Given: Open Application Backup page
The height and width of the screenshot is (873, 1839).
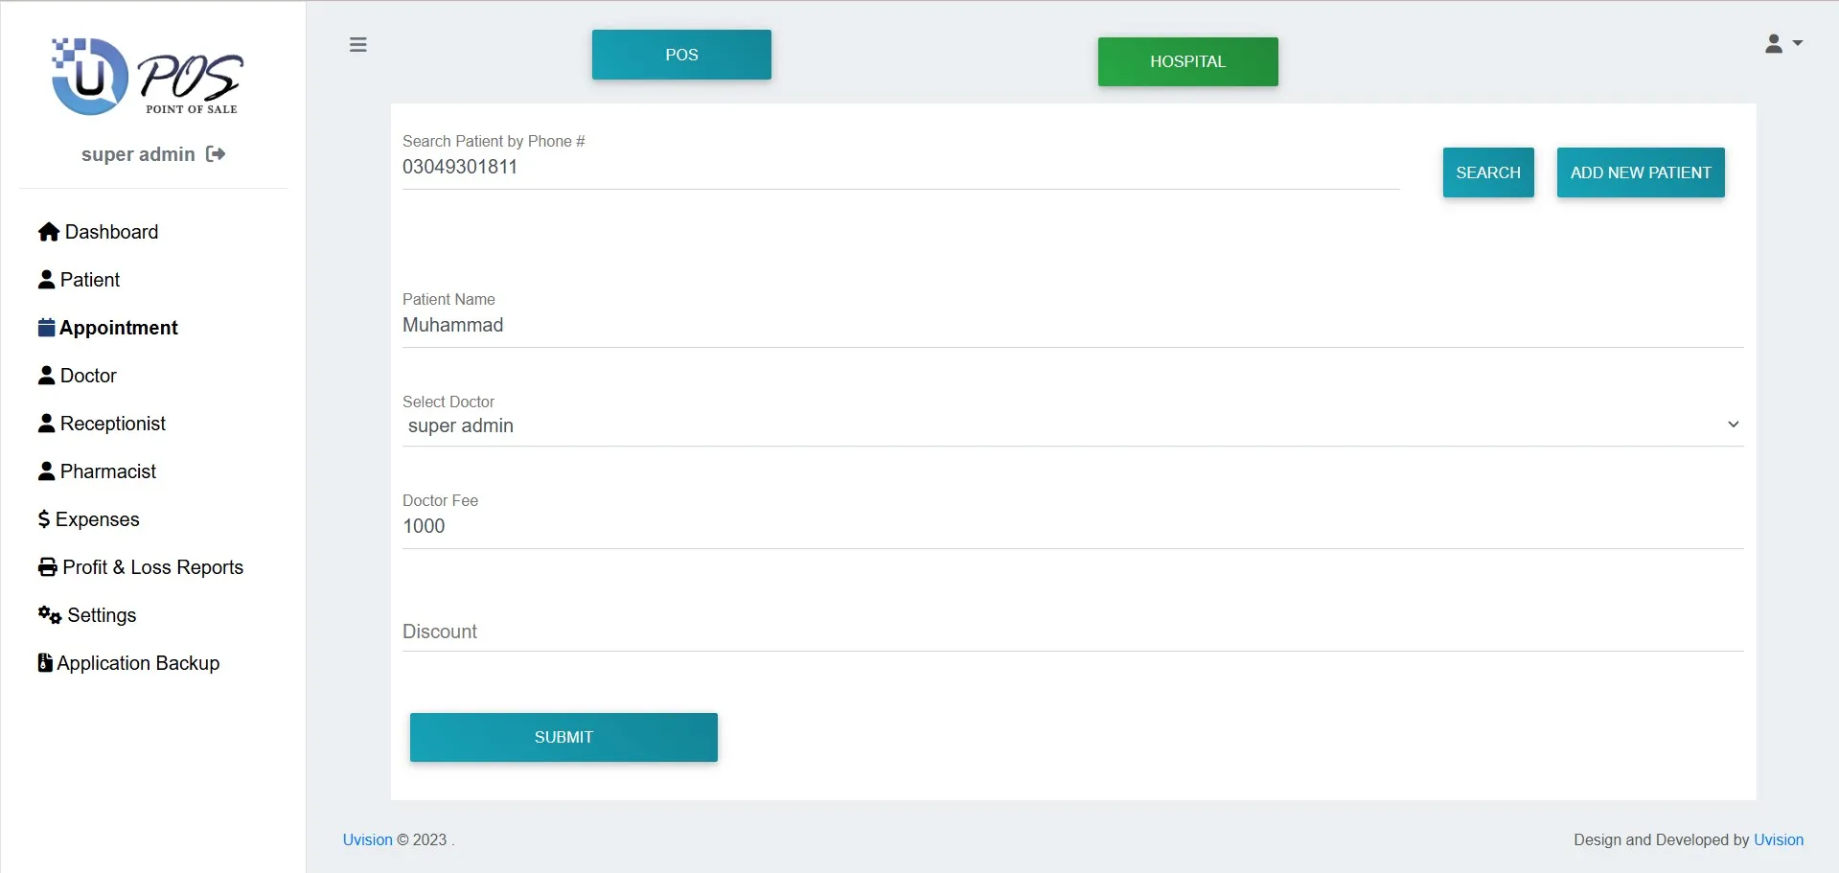Looking at the screenshot, I should coord(129,663).
